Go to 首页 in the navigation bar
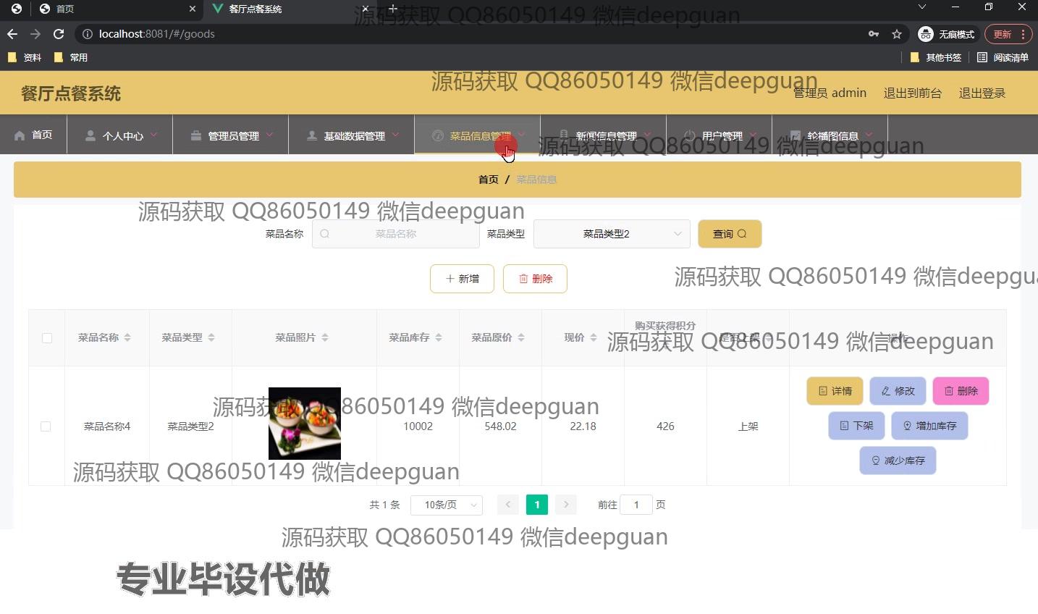The image size is (1038, 614). click(33, 135)
